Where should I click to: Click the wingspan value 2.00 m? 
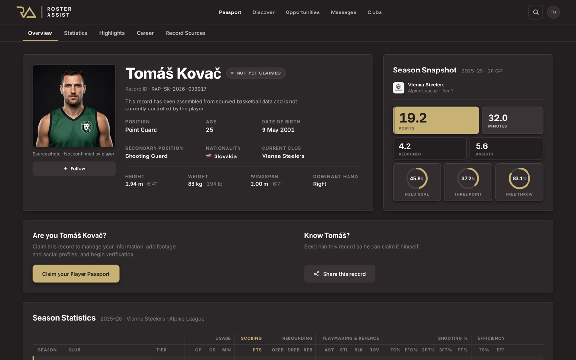coord(259,184)
